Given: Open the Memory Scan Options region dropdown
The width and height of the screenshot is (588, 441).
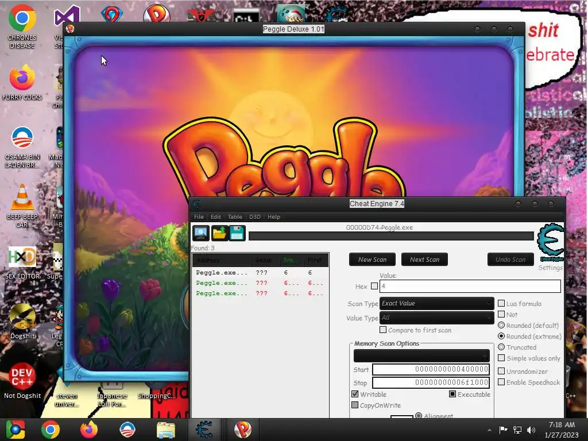Looking at the screenshot, I should (x=421, y=355).
